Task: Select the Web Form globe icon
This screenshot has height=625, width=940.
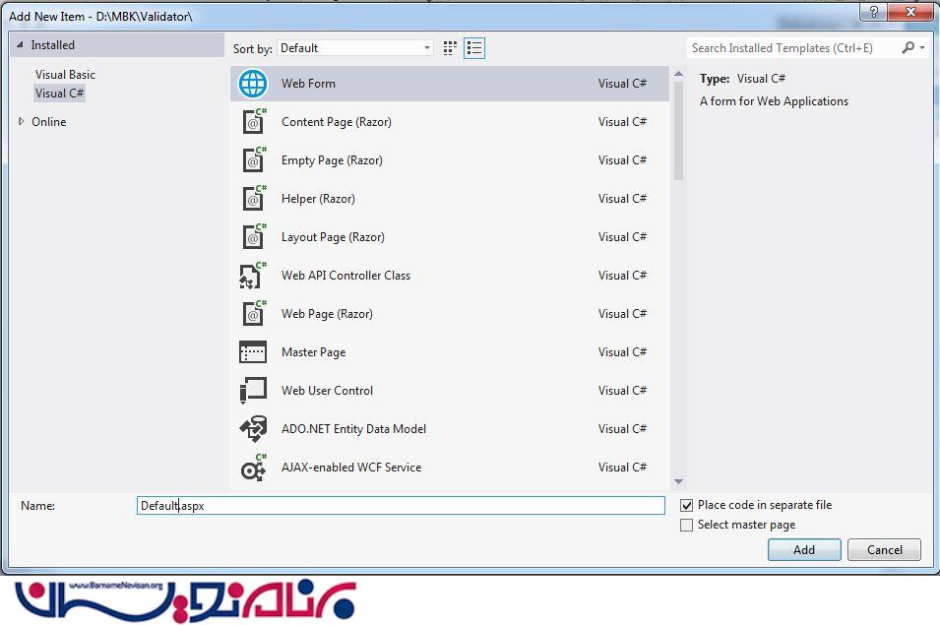Action: (x=253, y=84)
